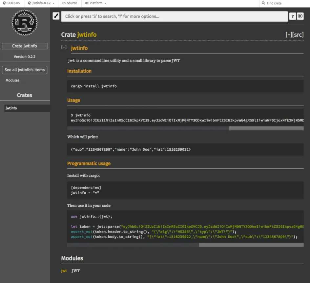Open rustdoc settings via the gear icon

coord(300,16)
